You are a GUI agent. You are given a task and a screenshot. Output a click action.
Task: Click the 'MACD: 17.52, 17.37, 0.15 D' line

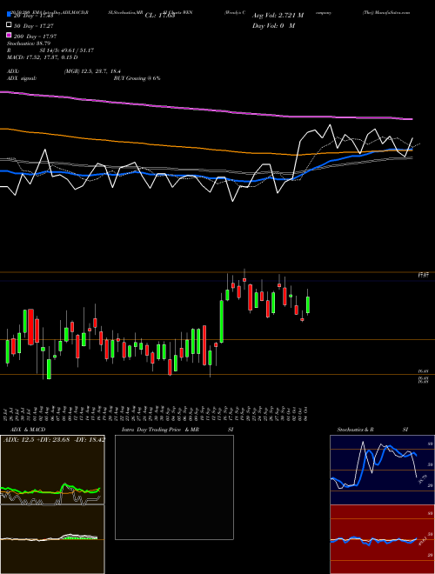tap(42, 57)
